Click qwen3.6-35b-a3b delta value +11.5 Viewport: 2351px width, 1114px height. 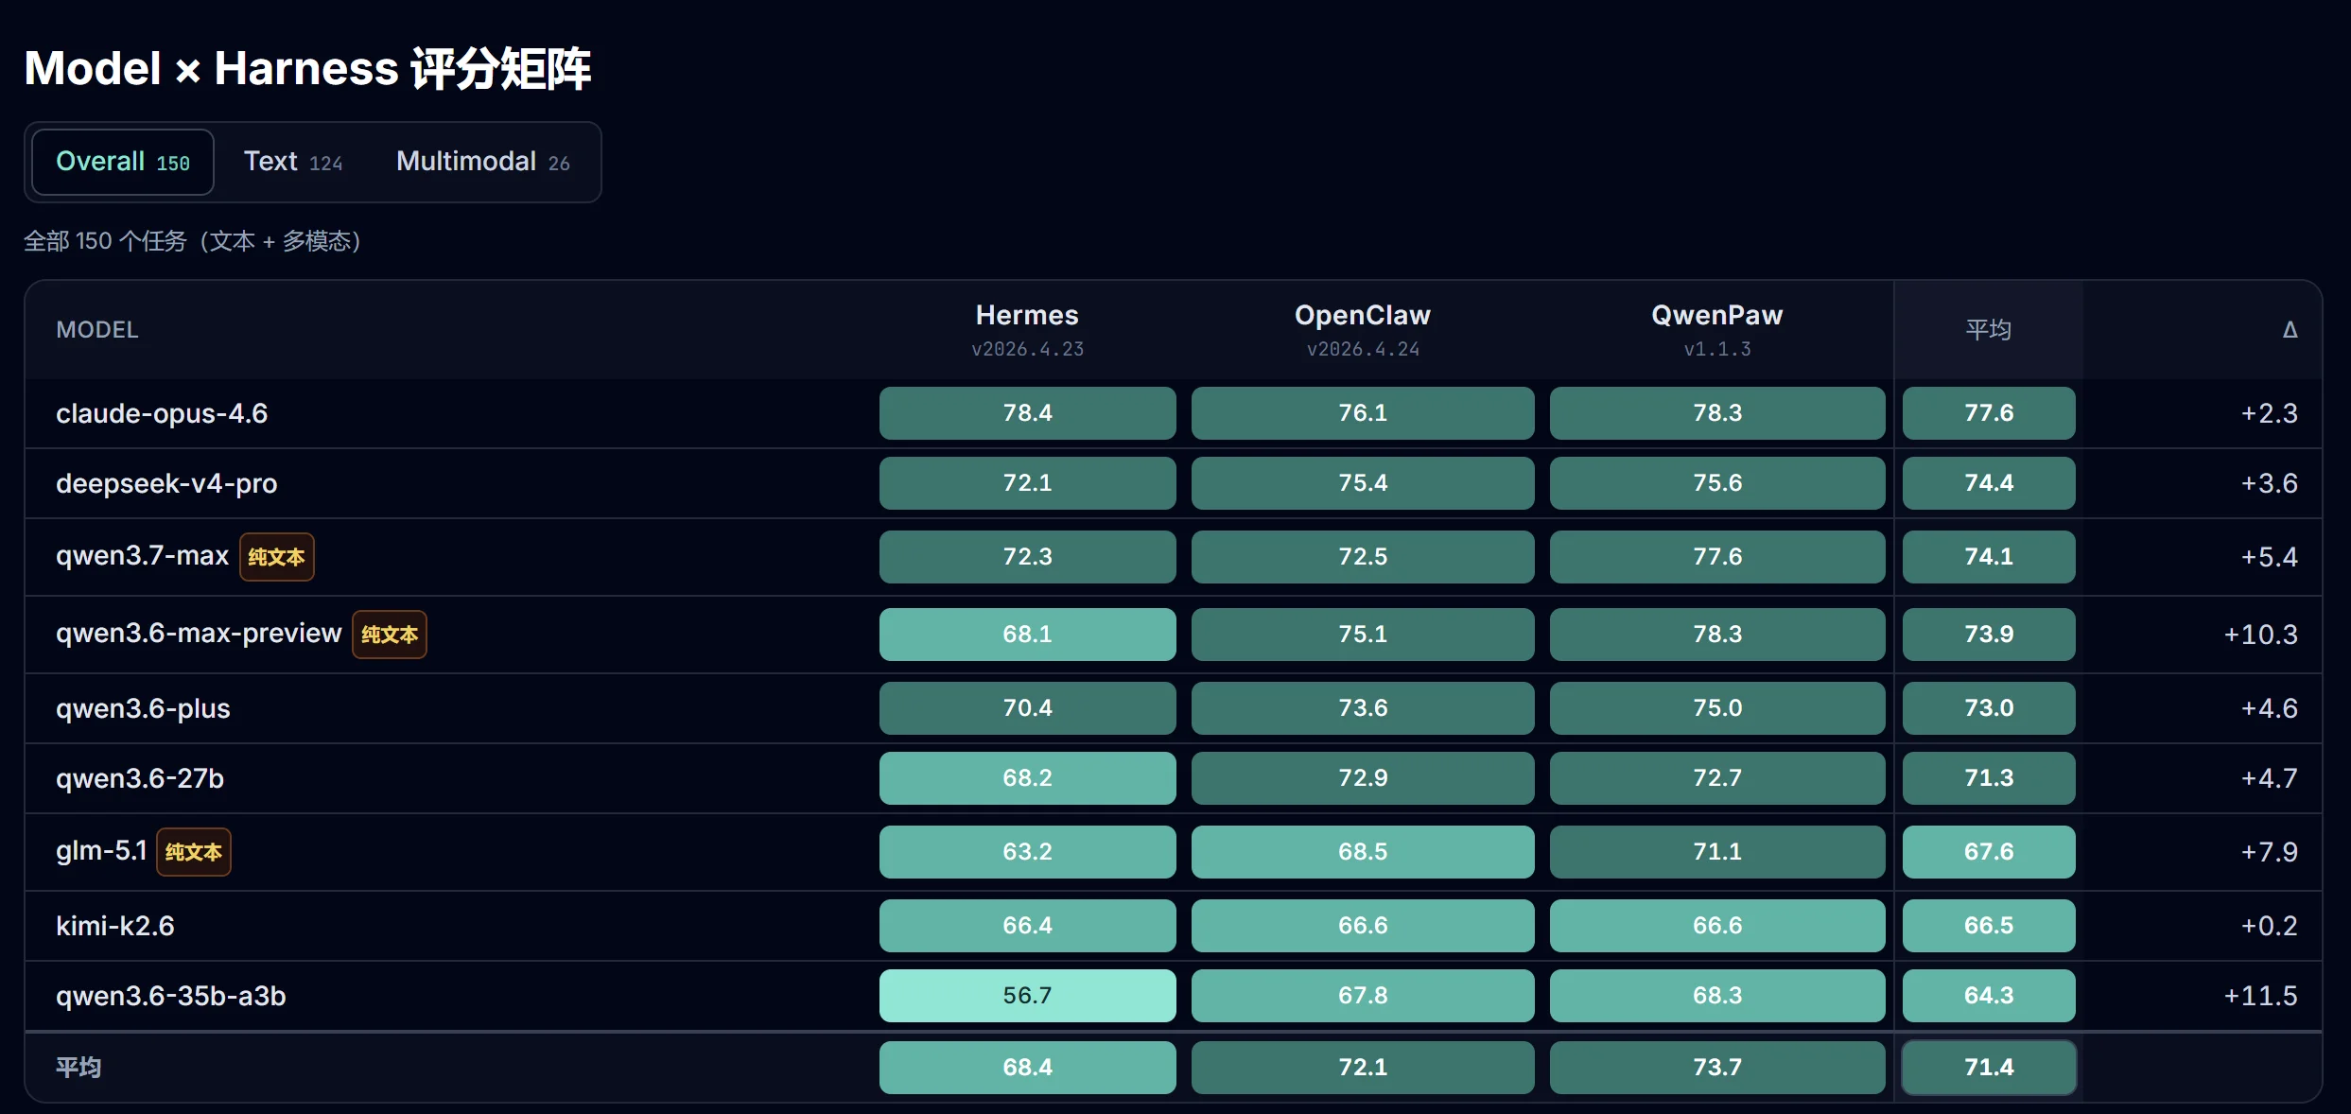2260,996
